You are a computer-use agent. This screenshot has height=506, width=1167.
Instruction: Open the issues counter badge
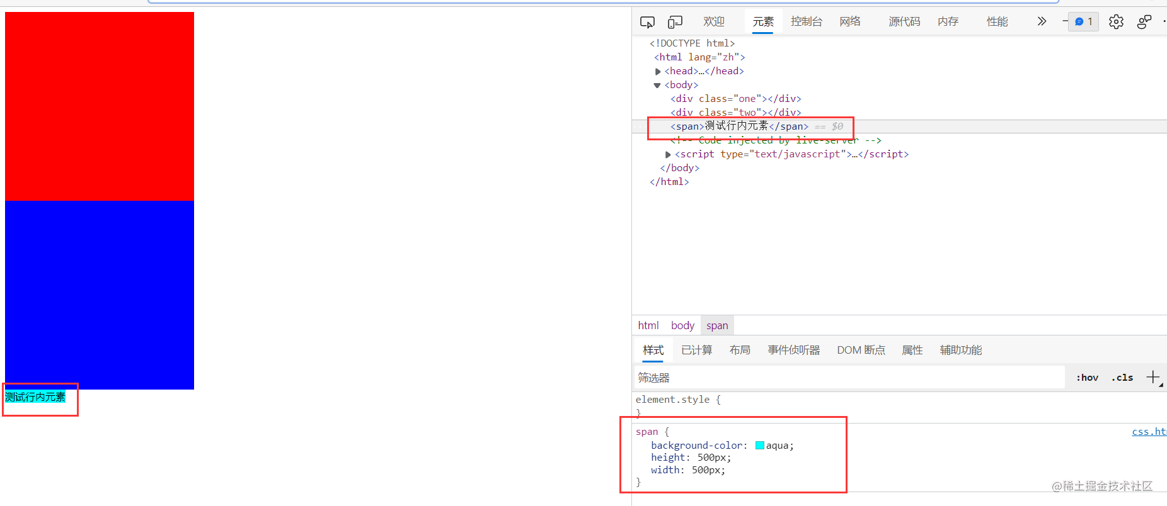[x=1084, y=21]
